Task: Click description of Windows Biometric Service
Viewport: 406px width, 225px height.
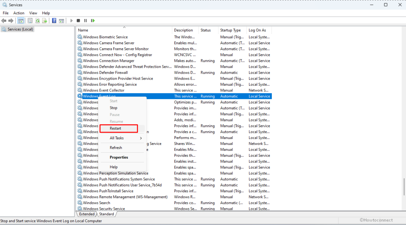Action: (x=184, y=37)
